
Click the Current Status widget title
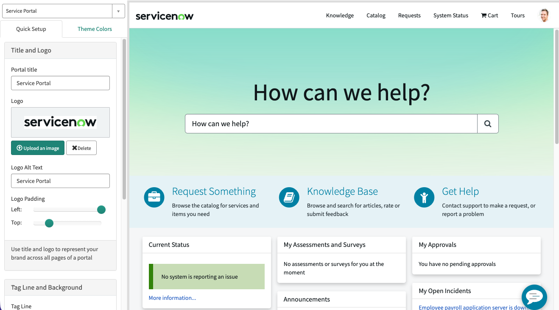[169, 245]
